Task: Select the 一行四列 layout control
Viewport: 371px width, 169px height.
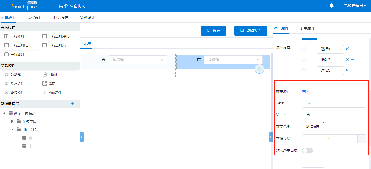Action: [20, 54]
